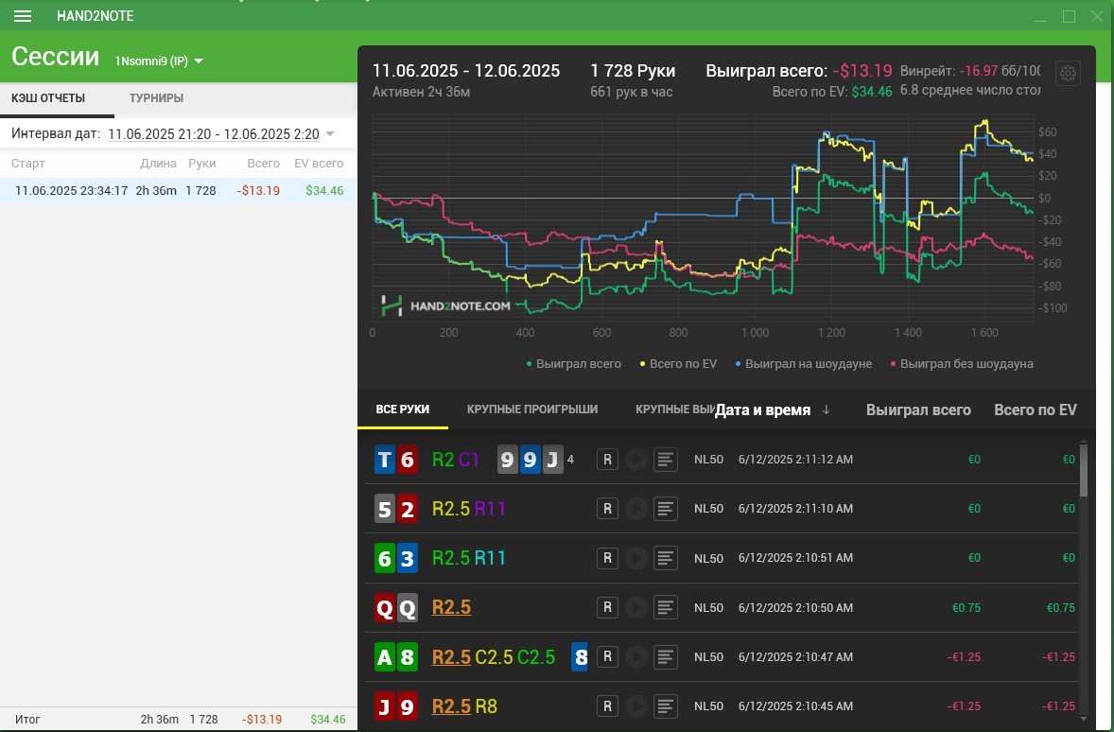
Task: Click the 'R2 C1' action on the T6 row
Action: point(456,460)
